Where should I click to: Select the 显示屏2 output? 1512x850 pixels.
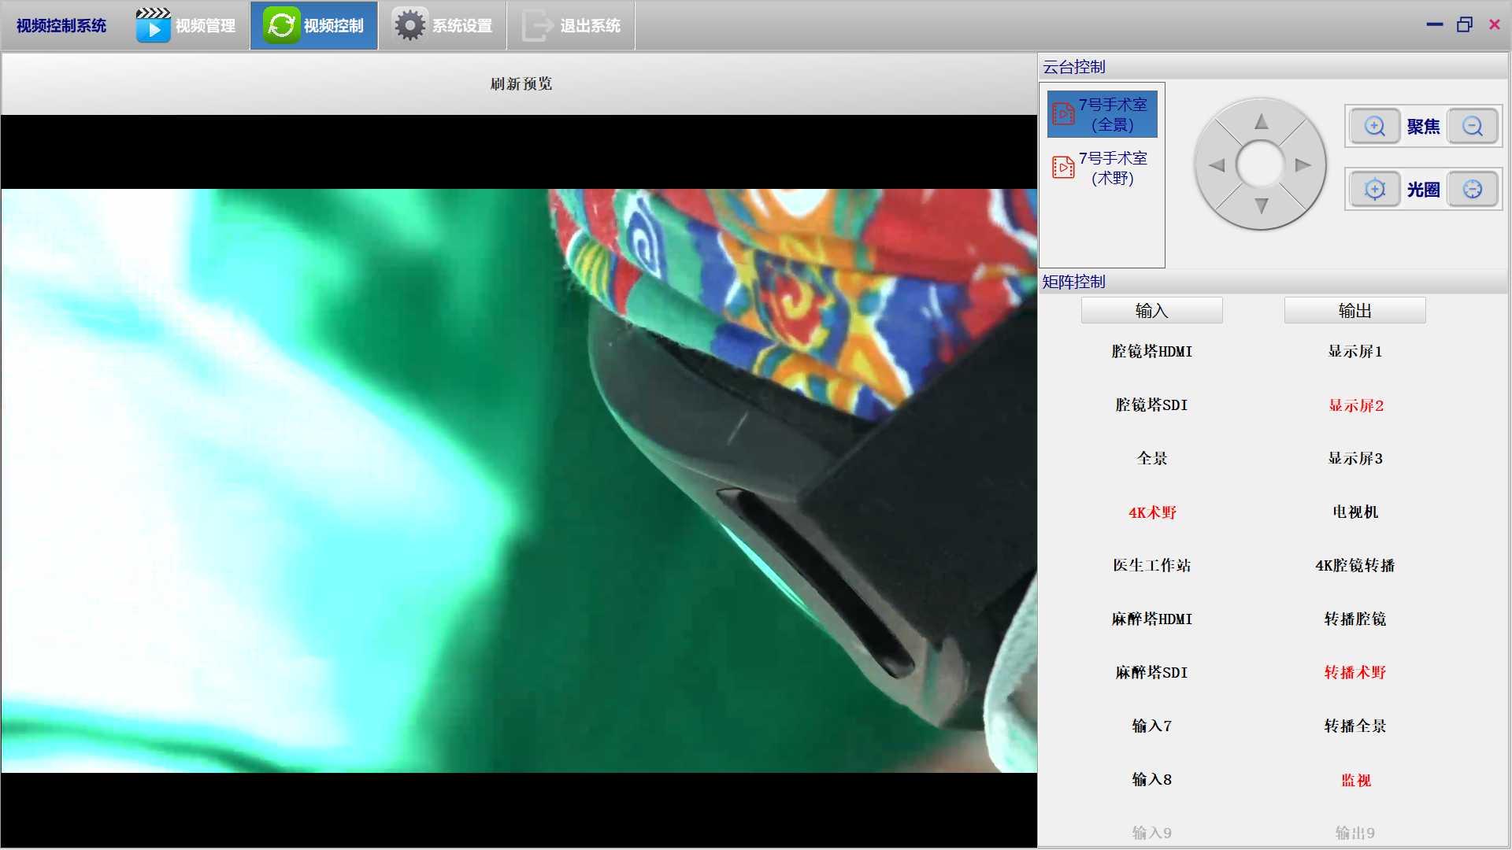point(1355,405)
